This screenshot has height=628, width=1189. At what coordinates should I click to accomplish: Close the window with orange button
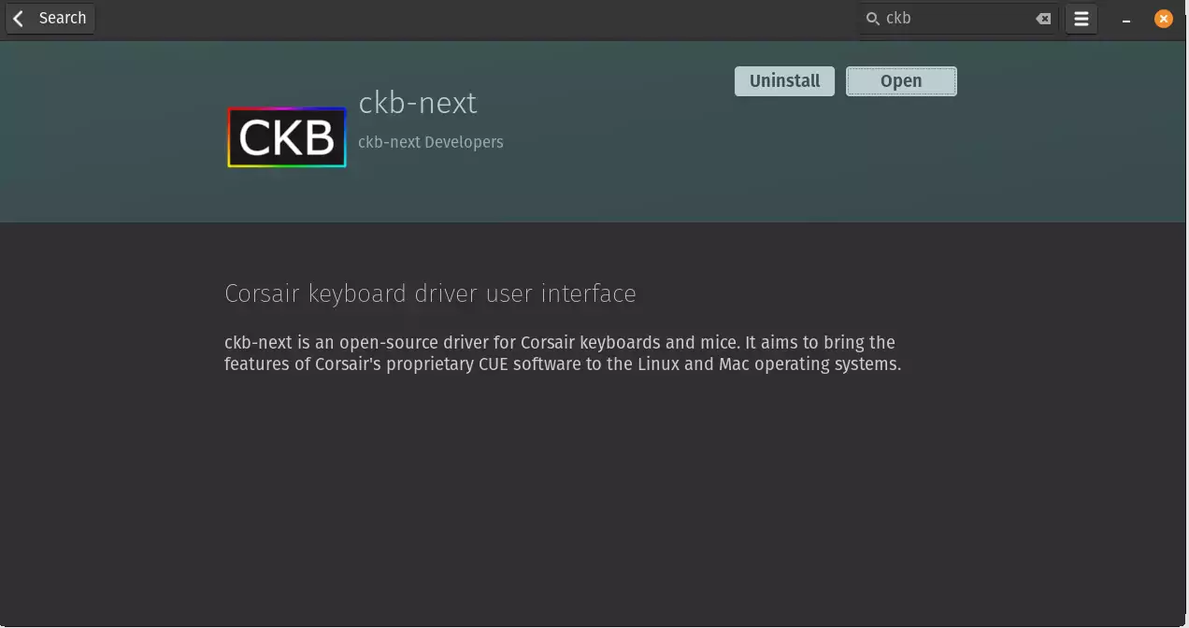pyautogui.click(x=1164, y=19)
